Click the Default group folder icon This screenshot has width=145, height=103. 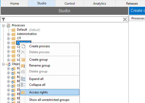(13, 30)
